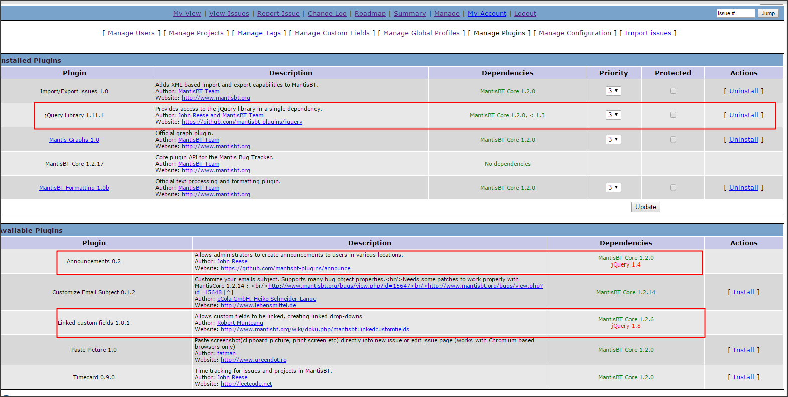Open the leetcode.net website link

click(246, 384)
